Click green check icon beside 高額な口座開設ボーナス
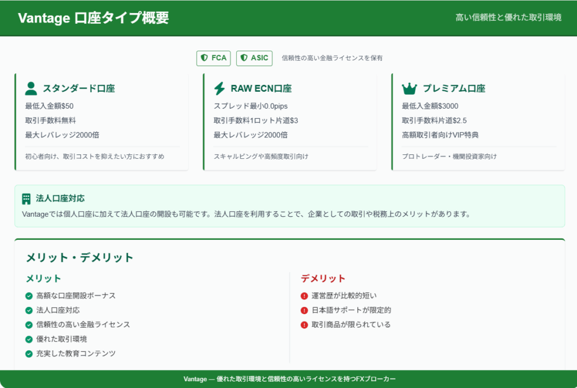Screen dimensions: 577x388 click(29, 296)
